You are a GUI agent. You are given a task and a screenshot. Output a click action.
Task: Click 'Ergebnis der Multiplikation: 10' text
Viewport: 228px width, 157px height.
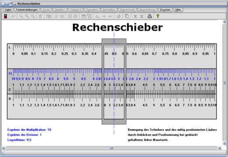pyautogui.click(x=29, y=130)
